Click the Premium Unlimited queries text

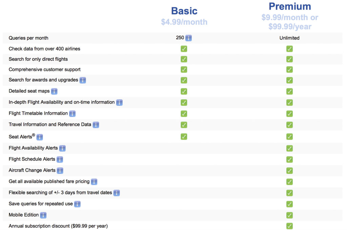(289, 38)
